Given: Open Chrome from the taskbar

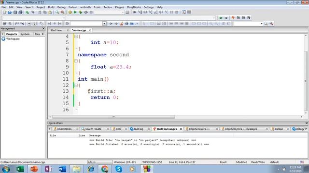Looking at the screenshot, I should tap(105, 169).
